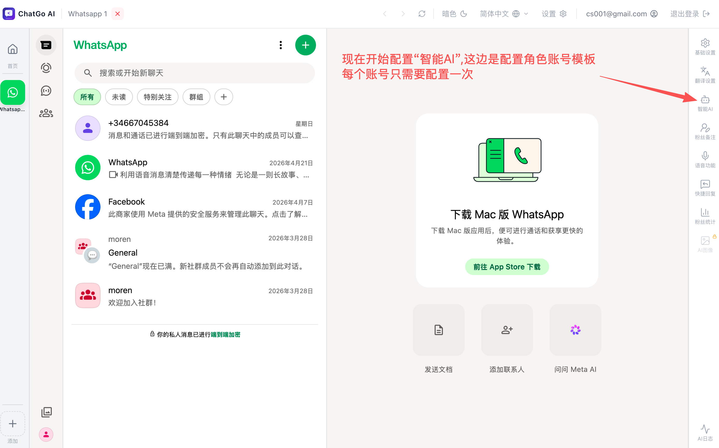Open the 智能AI robot panel

pos(705,103)
